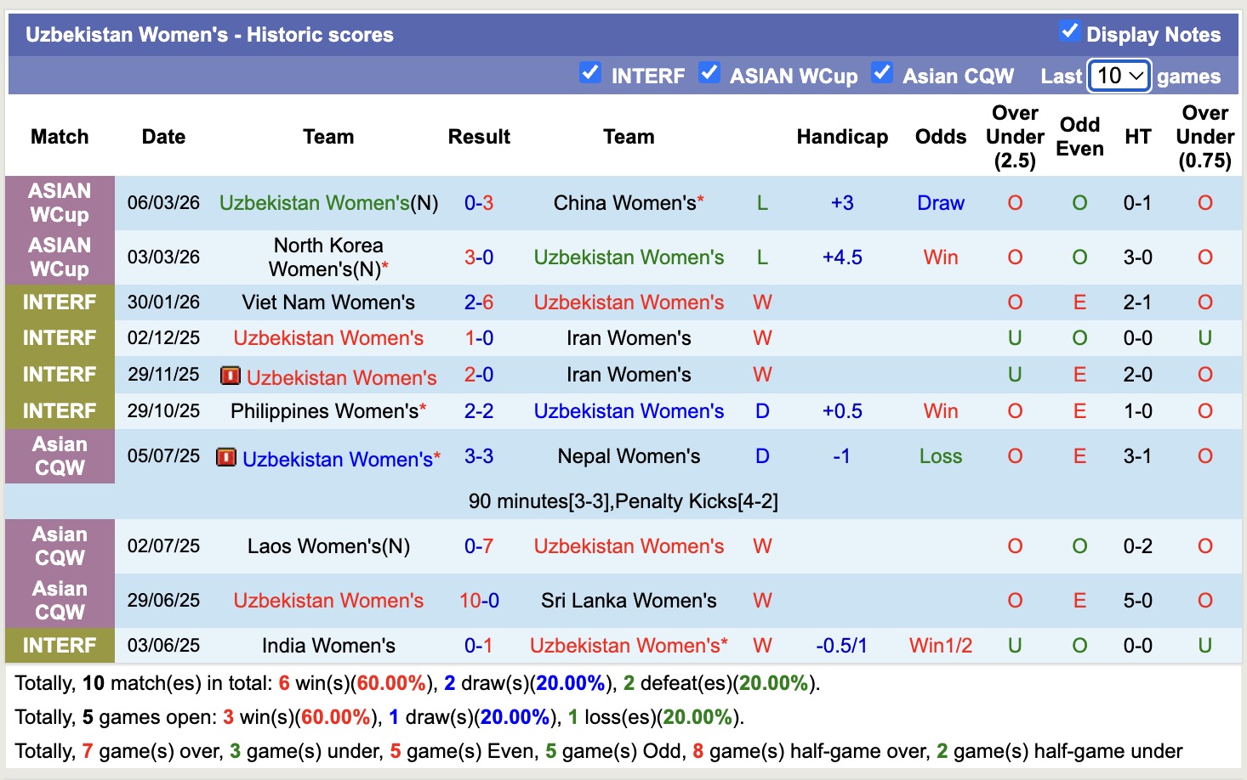The height and width of the screenshot is (780, 1247).
Task: Disable the ASIAN WCup filter checkbox
Action: [x=709, y=73]
